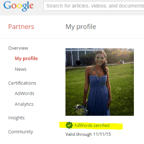Open the Insights section
The image size is (144, 144).
coord(16,118)
